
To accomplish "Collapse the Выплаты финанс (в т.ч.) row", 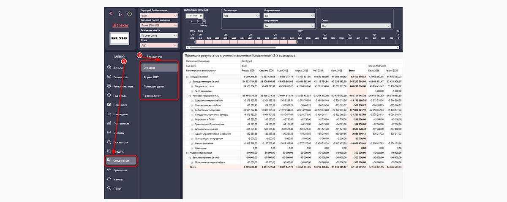I will pos(190,157).
